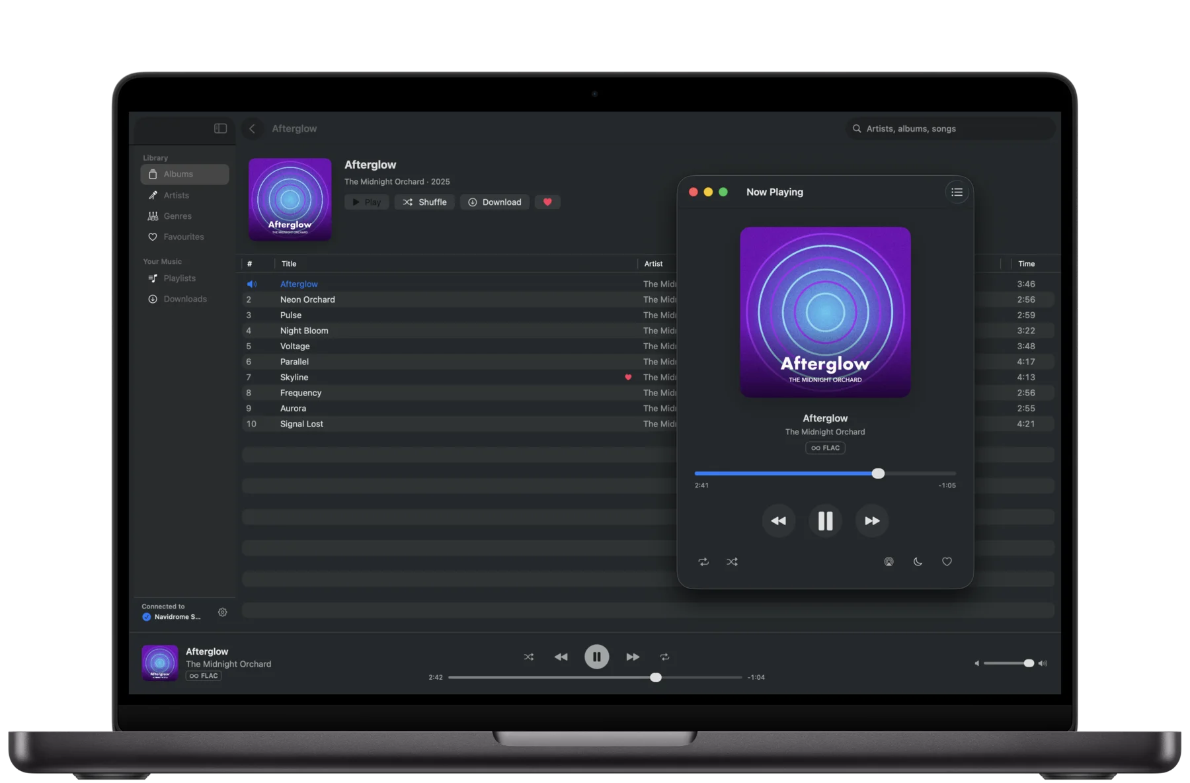Pause playback in the Now Playing window
Screen dimensions: 1190x783
[825, 521]
